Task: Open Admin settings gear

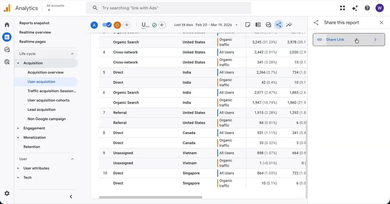Action: pyautogui.click(x=7, y=193)
